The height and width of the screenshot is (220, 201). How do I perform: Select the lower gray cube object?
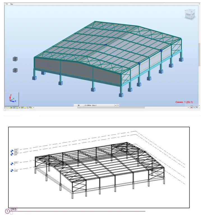pyautogui.click(x=15, y=70)
